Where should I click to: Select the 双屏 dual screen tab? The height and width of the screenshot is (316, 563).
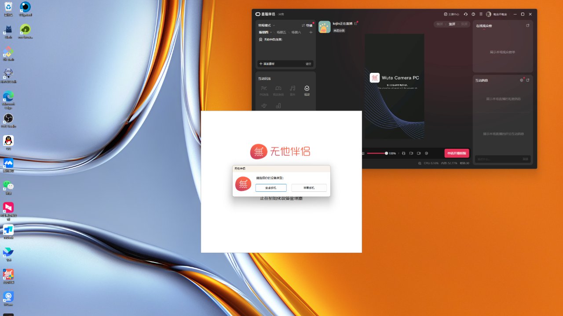[x=464, y=24]
